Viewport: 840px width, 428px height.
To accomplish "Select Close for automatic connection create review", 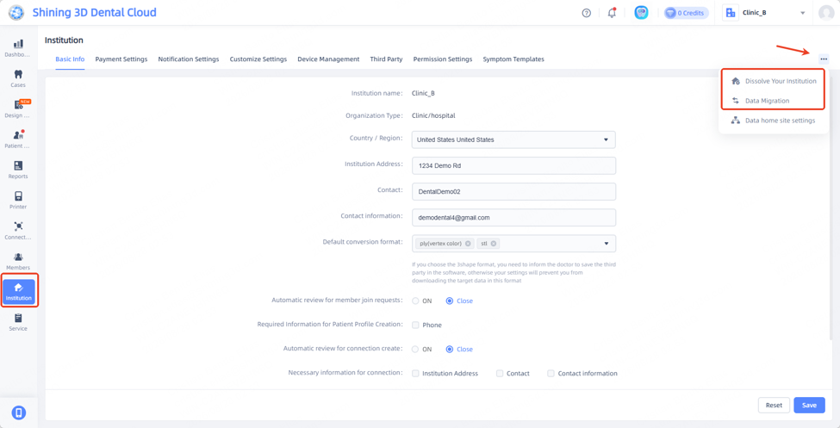I will coord(450,350).
